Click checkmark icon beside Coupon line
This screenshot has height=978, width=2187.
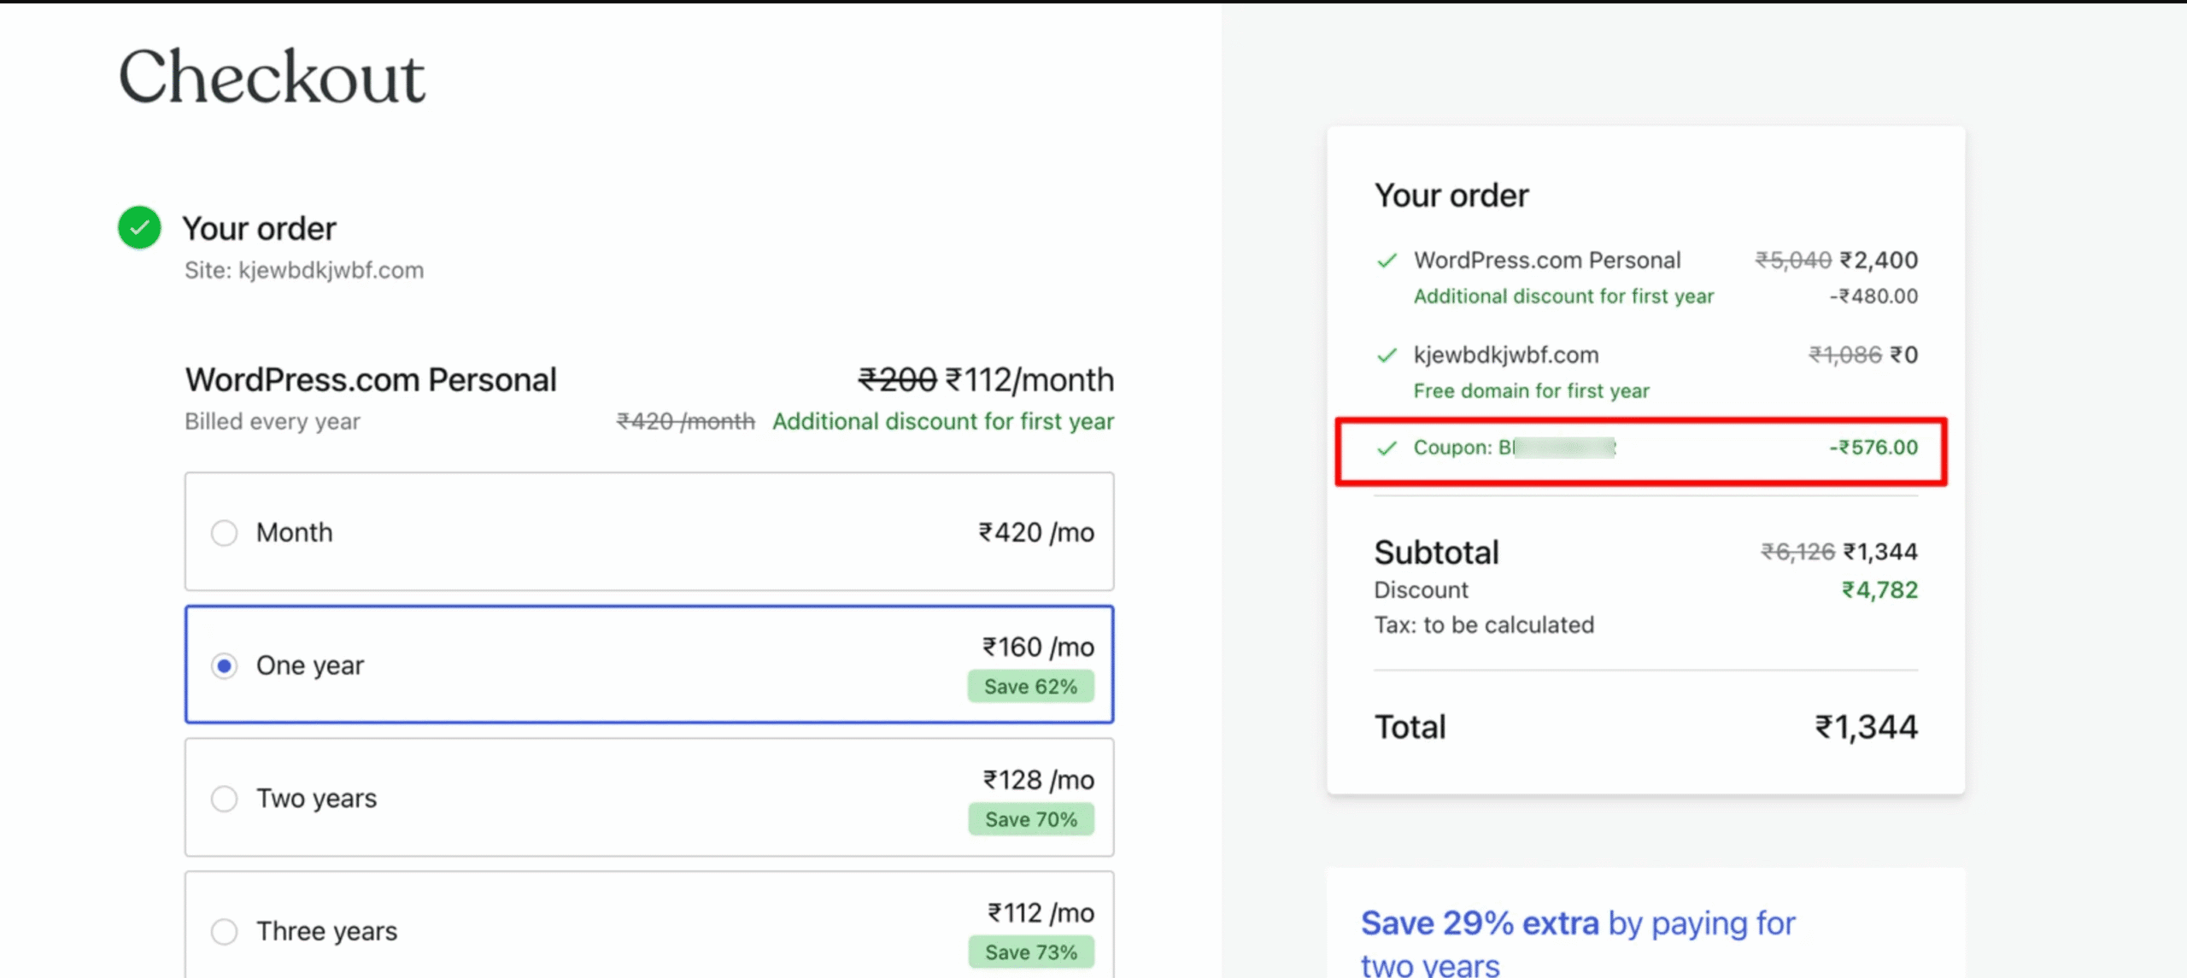click(x=1387, y=448)
